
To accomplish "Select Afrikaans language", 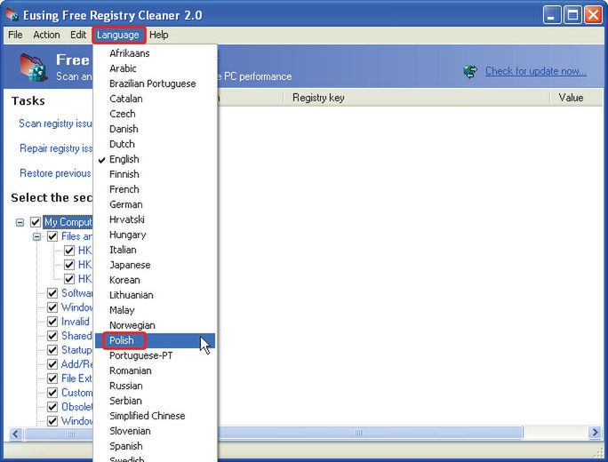I will click(155, 53).
